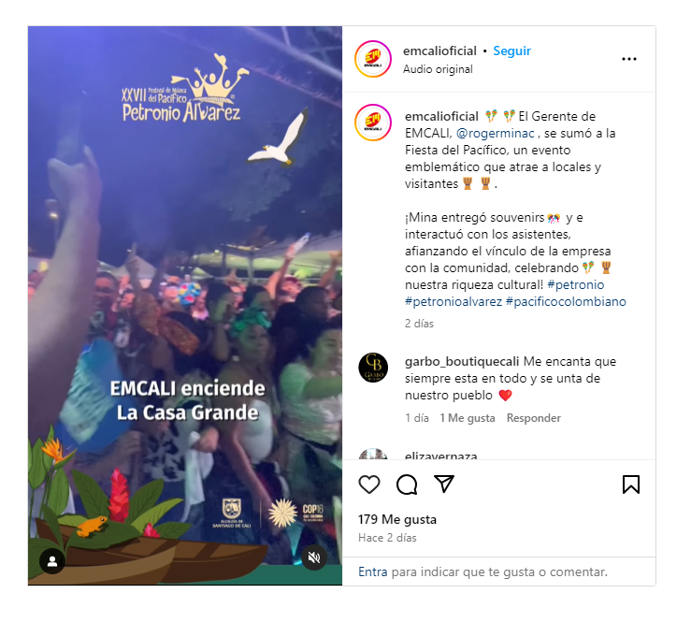The height and width of the screenshot is (622, 691).
Task: Open the #petronio hashtag
Action: [576, 284]
